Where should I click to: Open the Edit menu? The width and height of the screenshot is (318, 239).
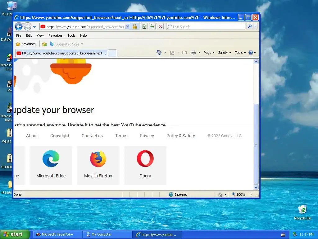pyautogui.click(x=29, y=35)
